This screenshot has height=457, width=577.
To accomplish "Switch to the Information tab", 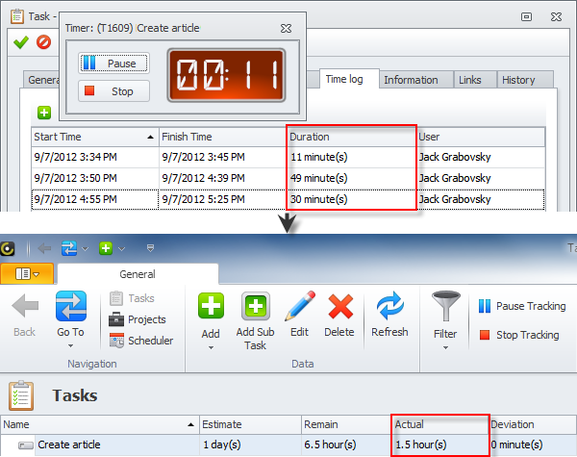I will point(411,80).
